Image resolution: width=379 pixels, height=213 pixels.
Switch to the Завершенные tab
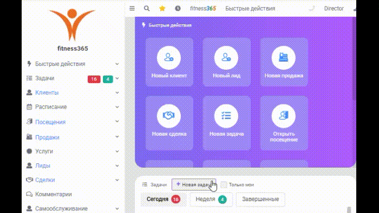click(x=260, y=199)
